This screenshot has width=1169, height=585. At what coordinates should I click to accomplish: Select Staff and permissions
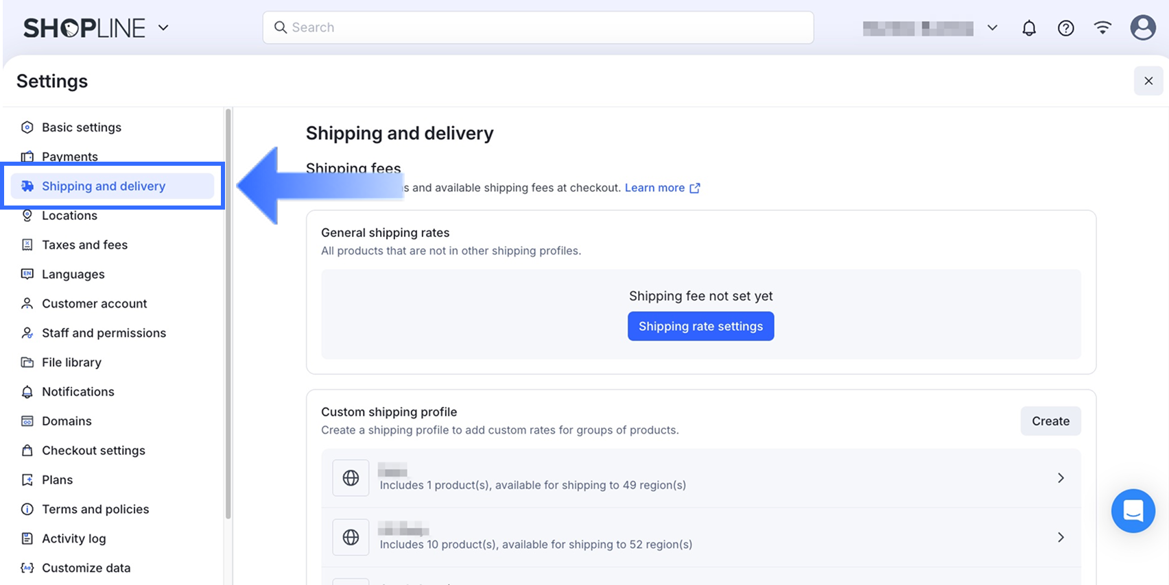point(104,333)
